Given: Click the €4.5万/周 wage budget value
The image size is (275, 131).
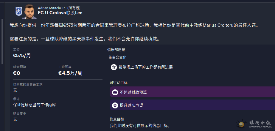Looking at the screenshot, I should [x=70, y=73].
